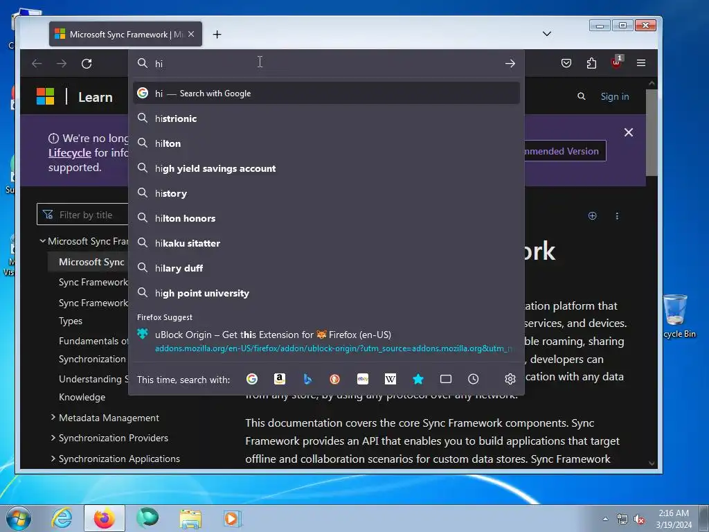
Task: Search this time with eBay icon
Action: point(363,379)
